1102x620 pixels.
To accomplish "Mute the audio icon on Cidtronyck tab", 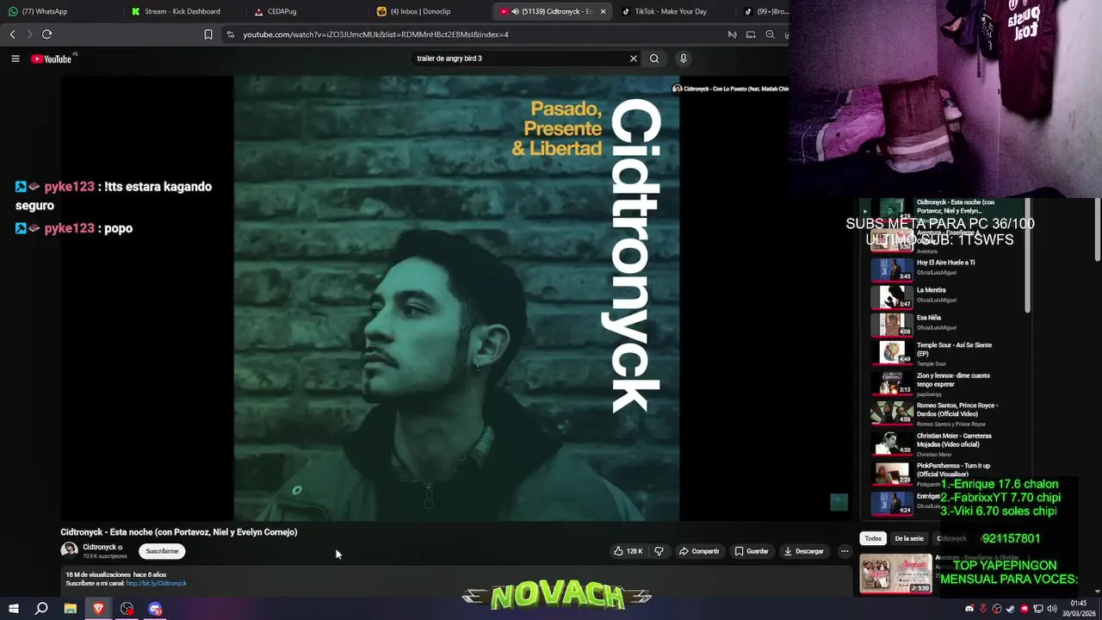I will click(x=515, y=11).
